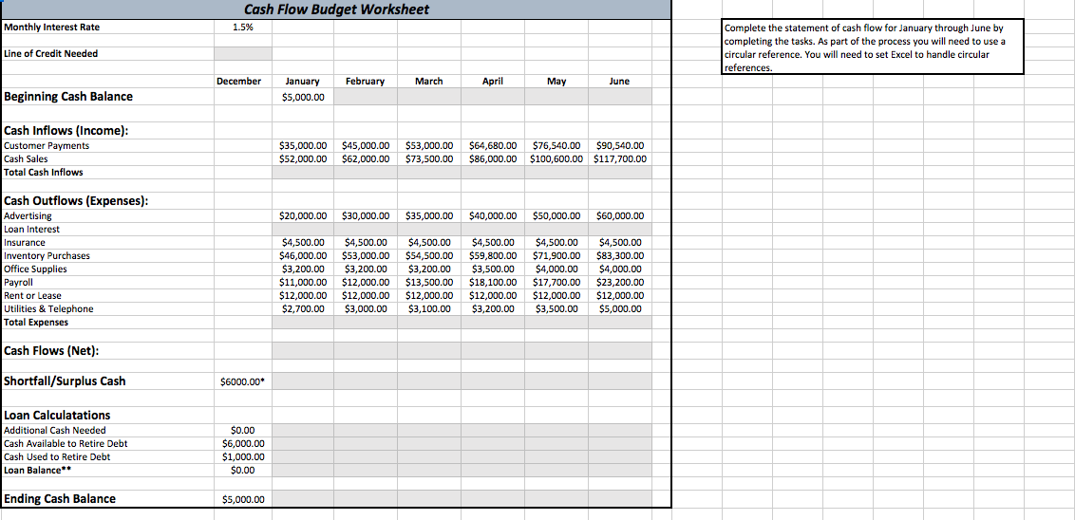Image resolution: width=1075 pixels, height=520 pixels.
Task: Click March Total Expenses empty cell
Action: tap(428, 322)
